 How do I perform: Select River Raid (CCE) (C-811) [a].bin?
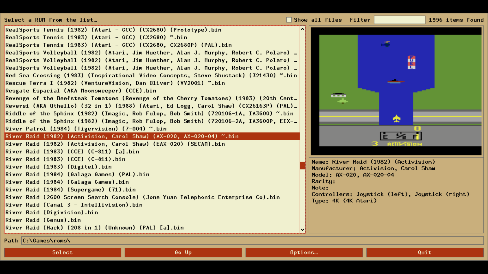point(152,152)
